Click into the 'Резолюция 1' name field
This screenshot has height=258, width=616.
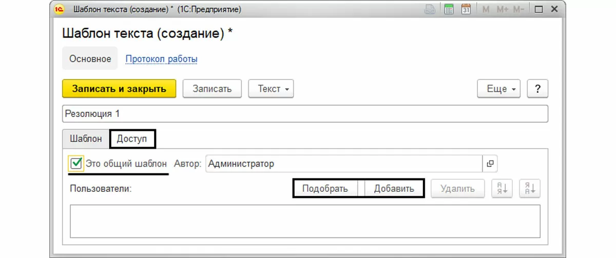tap(305, 114)
